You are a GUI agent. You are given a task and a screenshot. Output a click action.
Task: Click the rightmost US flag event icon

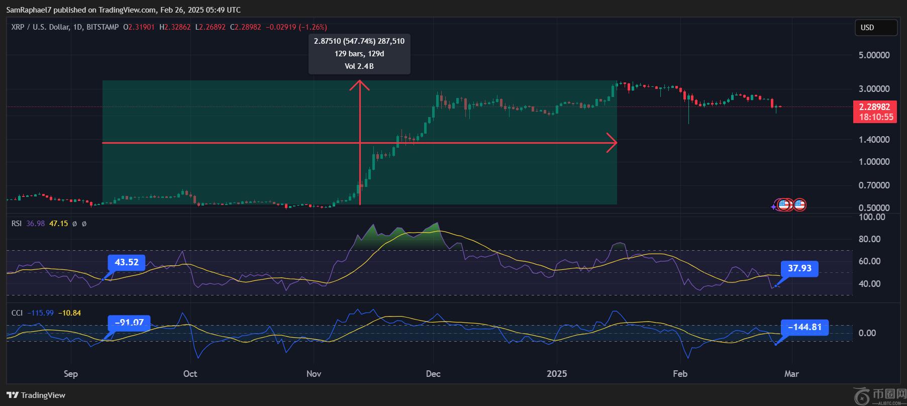(799, 205)
